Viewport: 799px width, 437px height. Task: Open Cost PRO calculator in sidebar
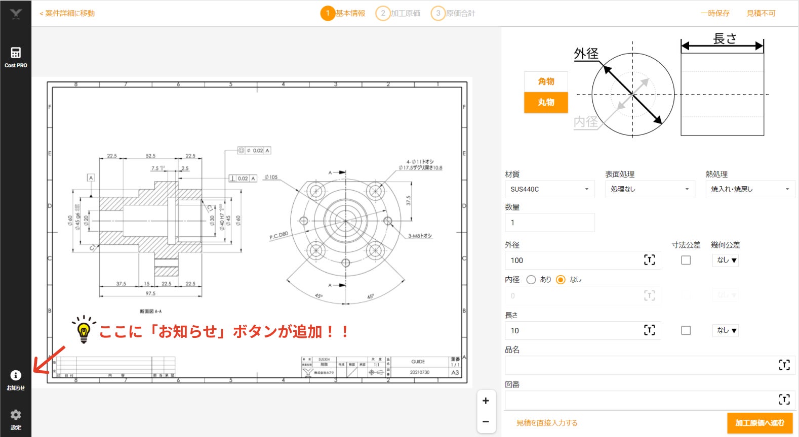[16, 57]
